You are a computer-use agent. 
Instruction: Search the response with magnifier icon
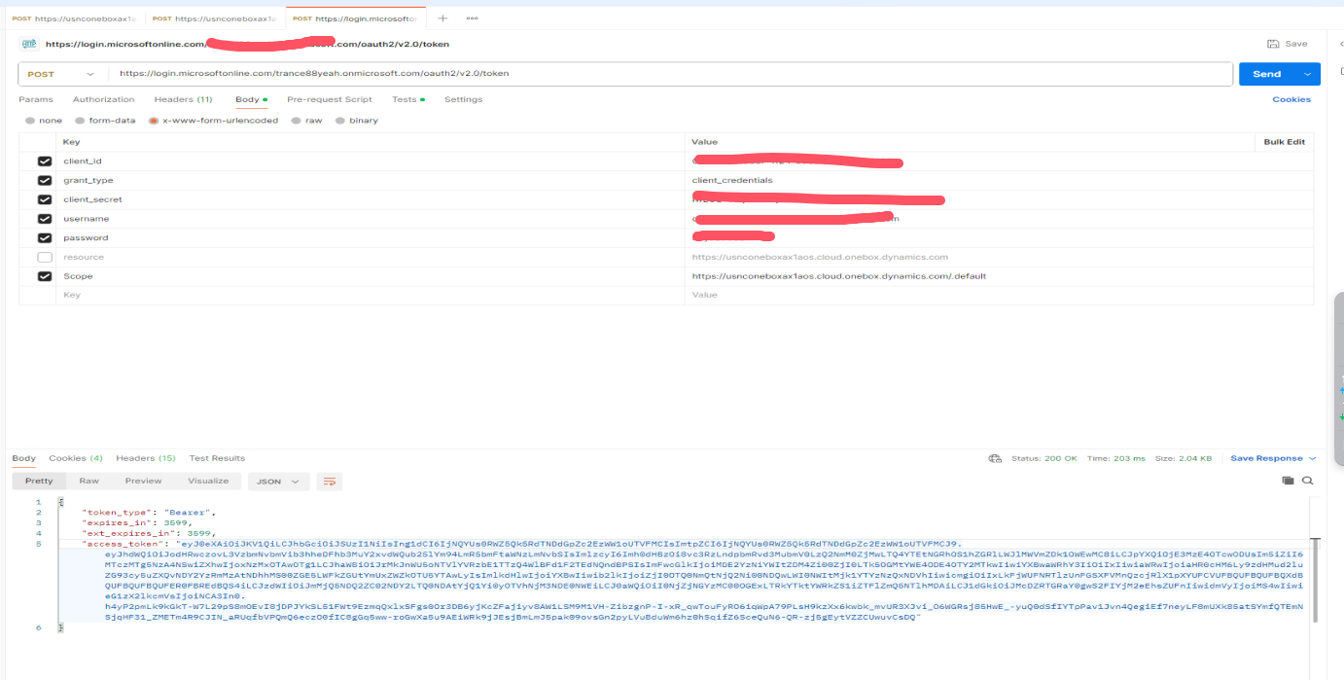1308,481
